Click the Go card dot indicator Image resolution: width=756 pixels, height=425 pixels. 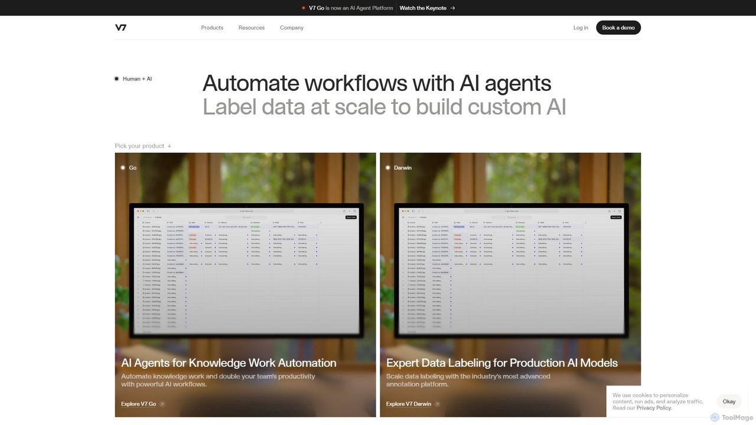pos(123,168)
